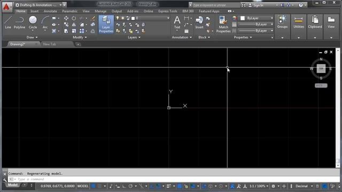Click the Offset tool icon
The width and height of the screenshot is (342, 192).
coord(93,31)
